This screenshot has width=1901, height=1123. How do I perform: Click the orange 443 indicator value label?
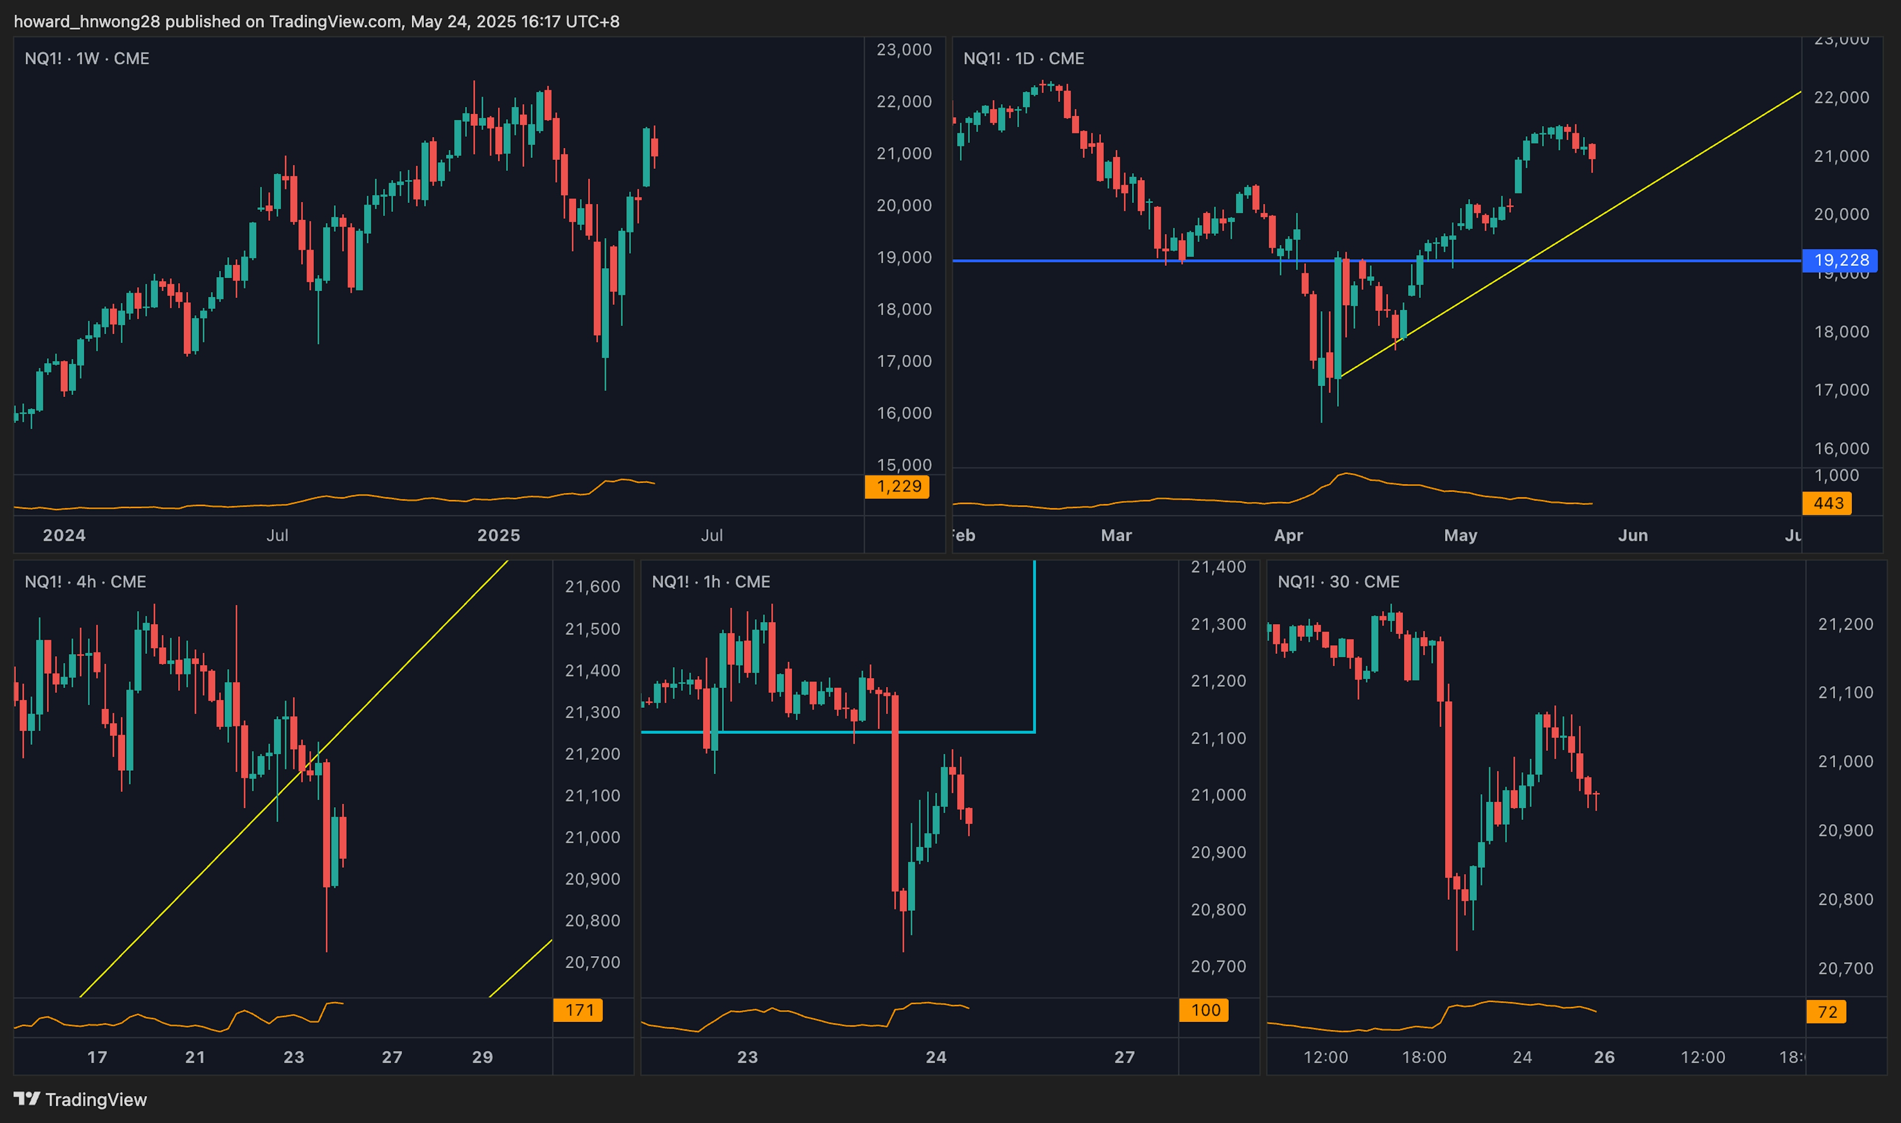[1828, 503]
